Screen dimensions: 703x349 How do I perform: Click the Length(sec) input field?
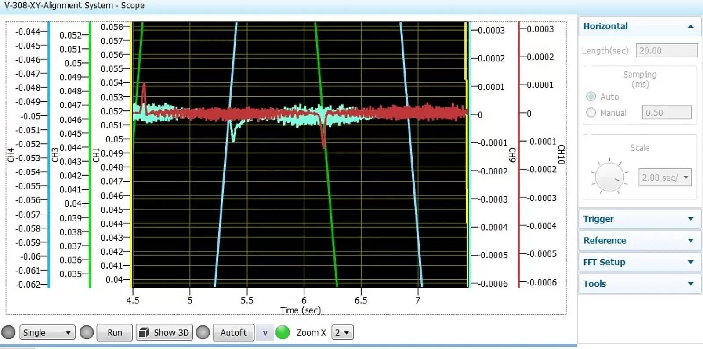667,50
